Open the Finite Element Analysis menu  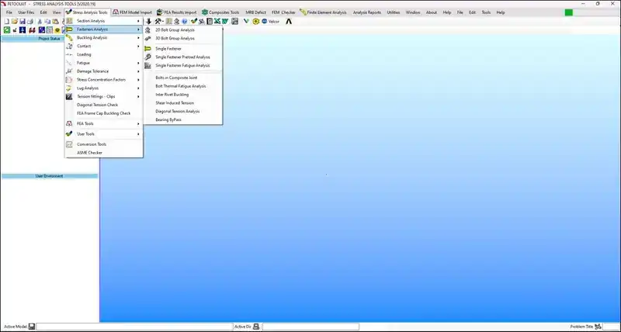pyautogui.click(x=323, y=12)
